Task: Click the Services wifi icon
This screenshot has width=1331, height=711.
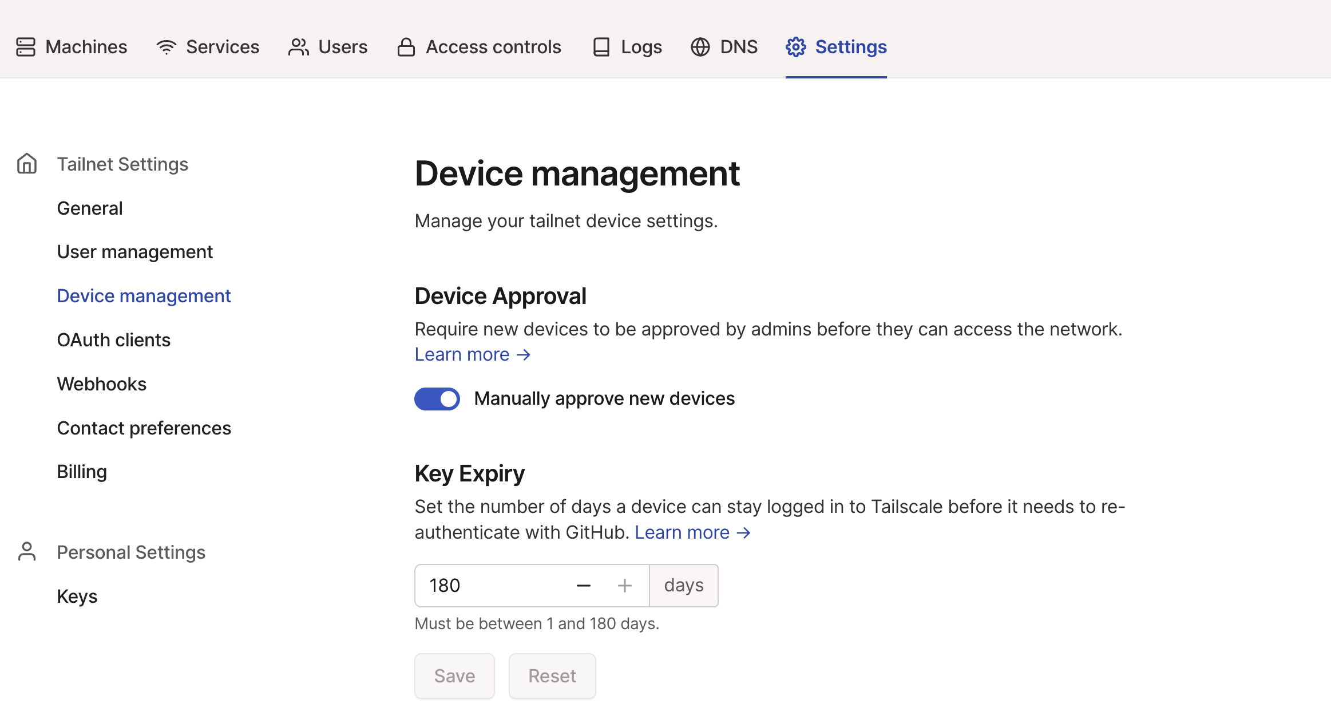Action: pos(166,47)
